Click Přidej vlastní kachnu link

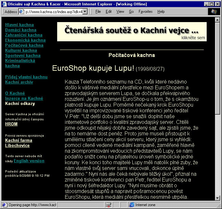click(26, 77)
